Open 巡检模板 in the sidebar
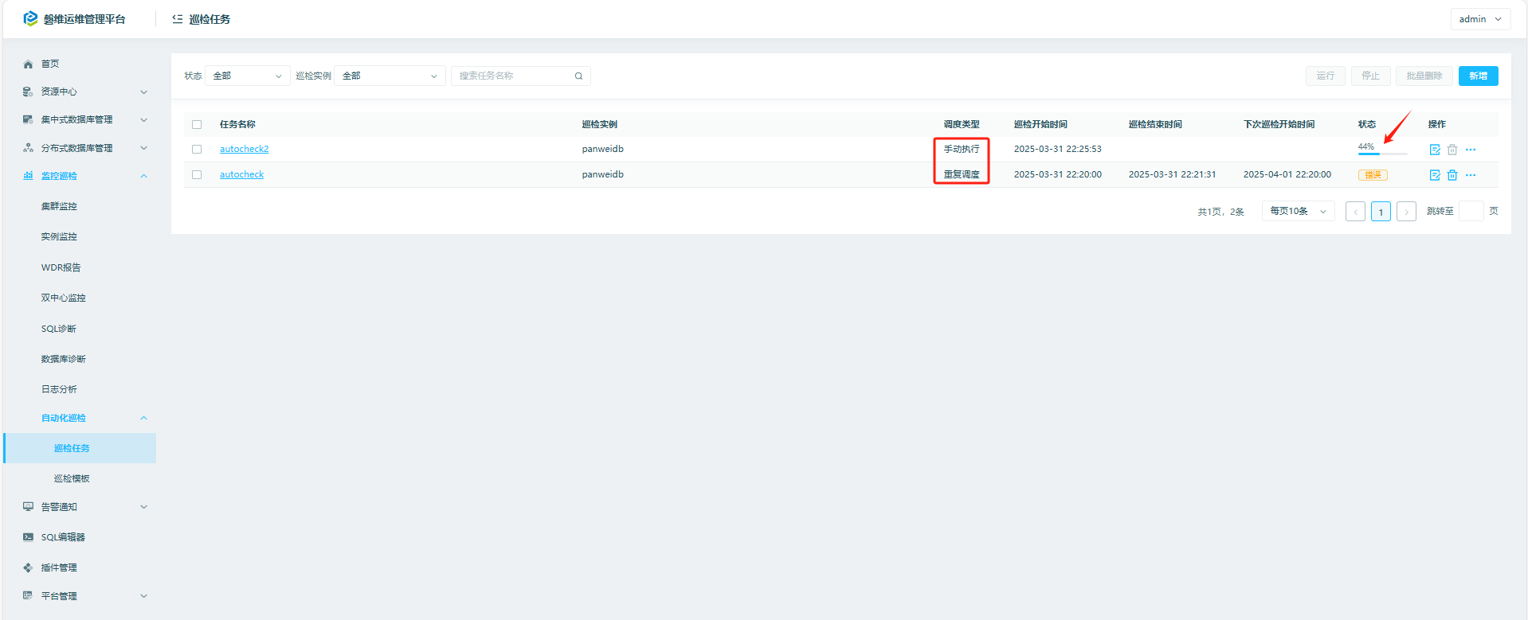The image size is (1528, 620). (x=72, y=478)
